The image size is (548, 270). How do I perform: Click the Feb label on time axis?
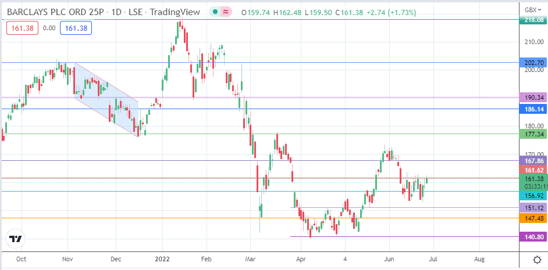click(x=206, y=259)
